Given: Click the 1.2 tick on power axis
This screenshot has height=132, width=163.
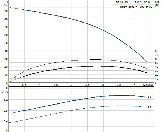Looking at the screenshot, I should pos(6,100).
